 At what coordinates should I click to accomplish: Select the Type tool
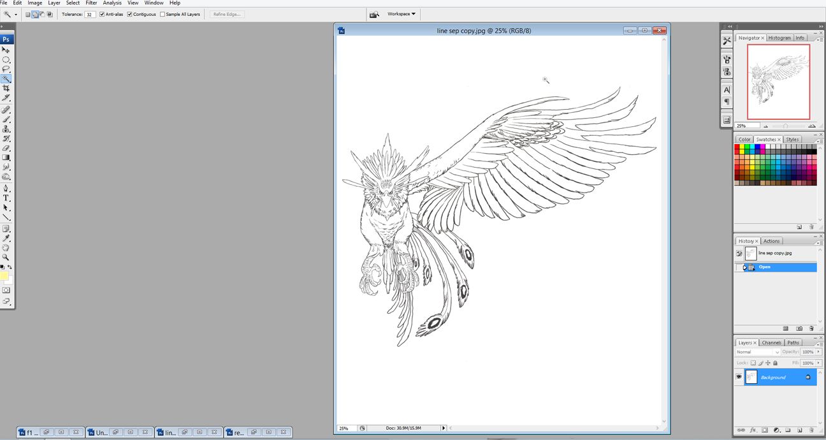pyautogui.click(x=6, y=198)
